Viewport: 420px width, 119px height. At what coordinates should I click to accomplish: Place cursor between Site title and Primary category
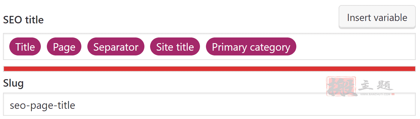tap(203, 47)
